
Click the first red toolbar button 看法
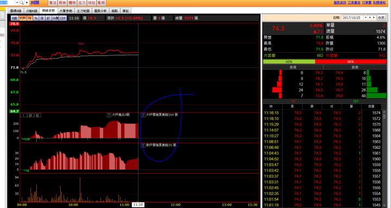click(53, 3)
